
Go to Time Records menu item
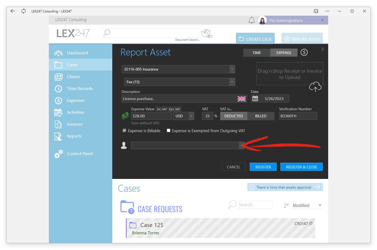click(x=80, y=89)
